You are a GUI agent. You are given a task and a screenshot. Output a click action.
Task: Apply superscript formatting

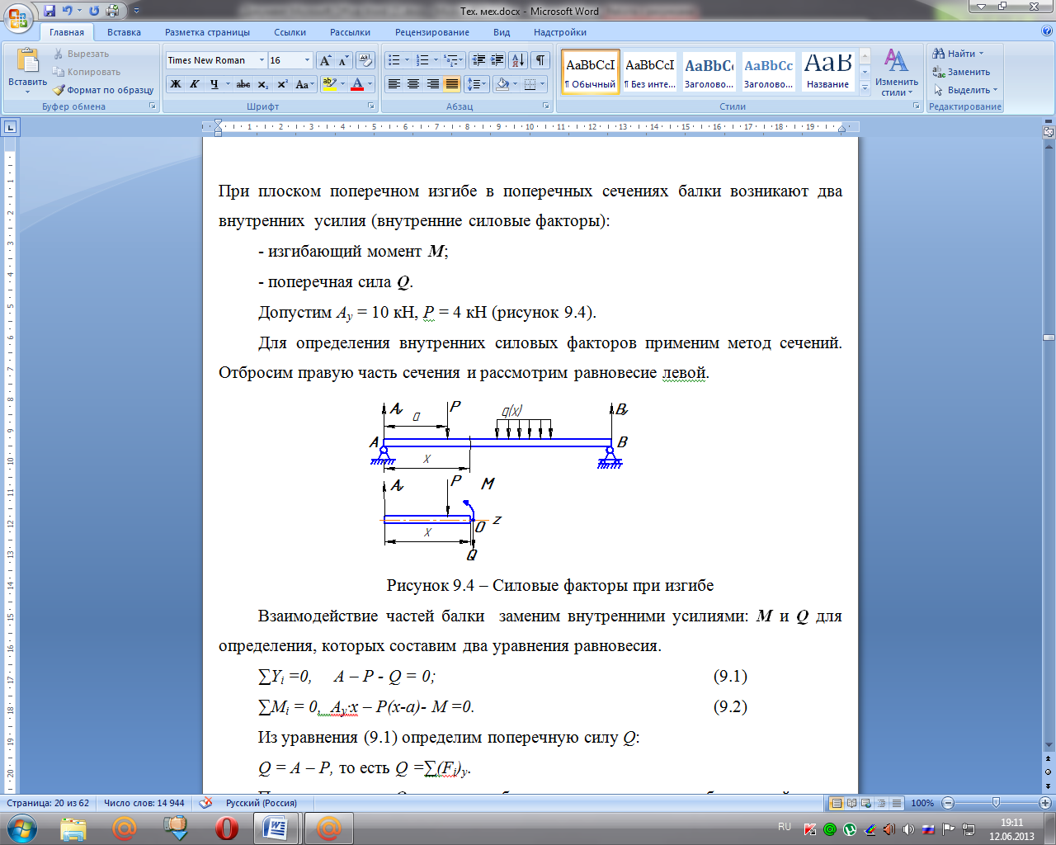pos(282,84)
